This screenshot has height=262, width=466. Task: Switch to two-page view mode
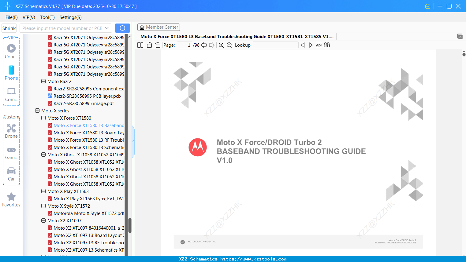[x=140, y=45]
